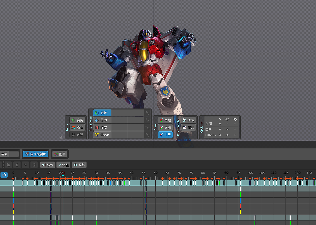Toggle 图片 image compensation
Viewport: 316px width, 225px height.
188,127
